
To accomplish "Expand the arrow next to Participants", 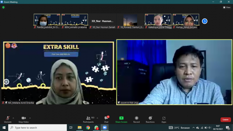I will [x=97, y=118].
